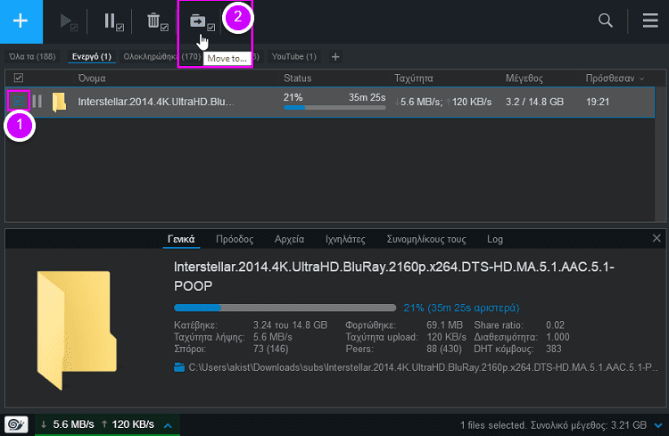Switch to the Πρόοδος tab

[x=235, y=239]
